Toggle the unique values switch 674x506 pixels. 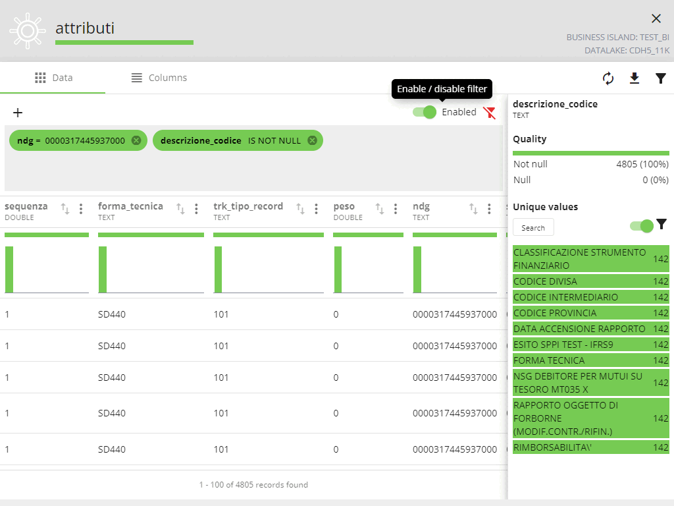642,226
